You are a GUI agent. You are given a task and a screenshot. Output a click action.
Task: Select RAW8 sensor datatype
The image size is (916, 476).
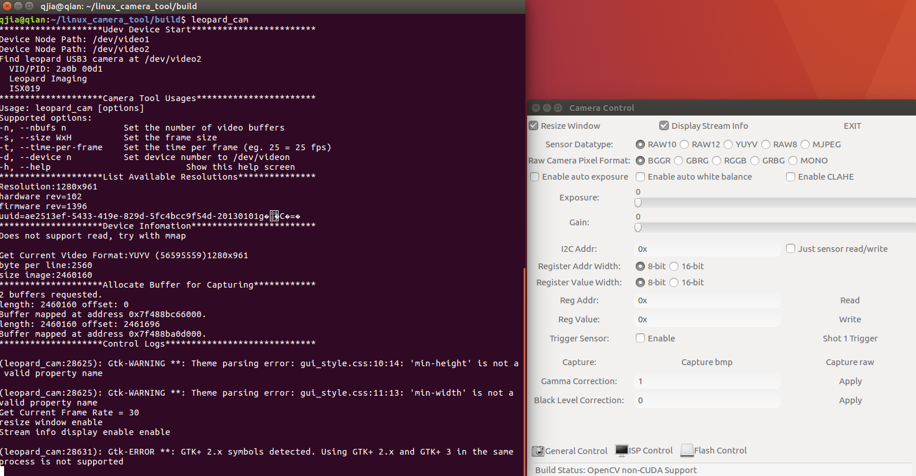coord(766,144)
